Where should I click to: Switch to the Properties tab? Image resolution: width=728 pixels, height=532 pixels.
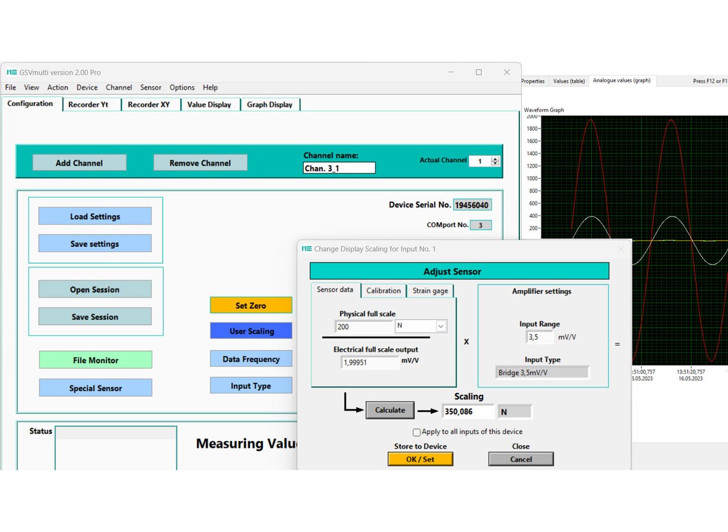click(x=534, y=80)
